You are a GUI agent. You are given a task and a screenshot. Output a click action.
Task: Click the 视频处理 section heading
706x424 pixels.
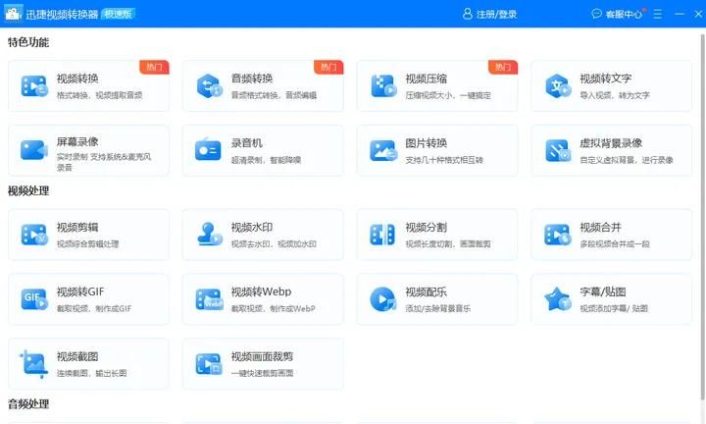[28, 190]
